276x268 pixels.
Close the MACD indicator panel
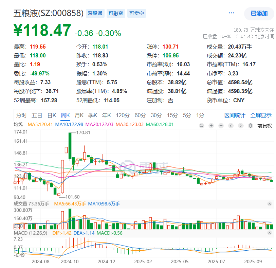coord(270,233)
